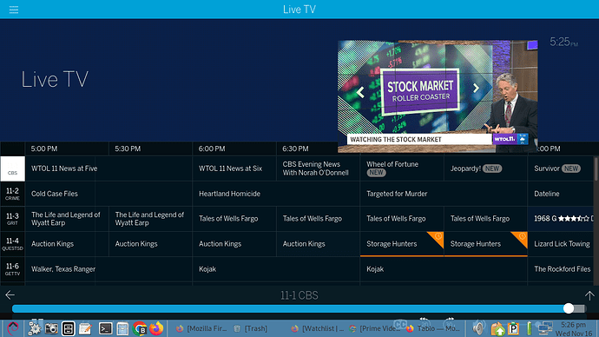
Task: Click the playback progress slider handle
Action: [x=569, y=308]
